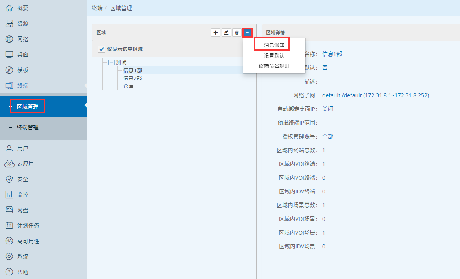460x279 pixels.
Task: Open the 安全 shield icon in sidebar
Action: tap(9, 179)
